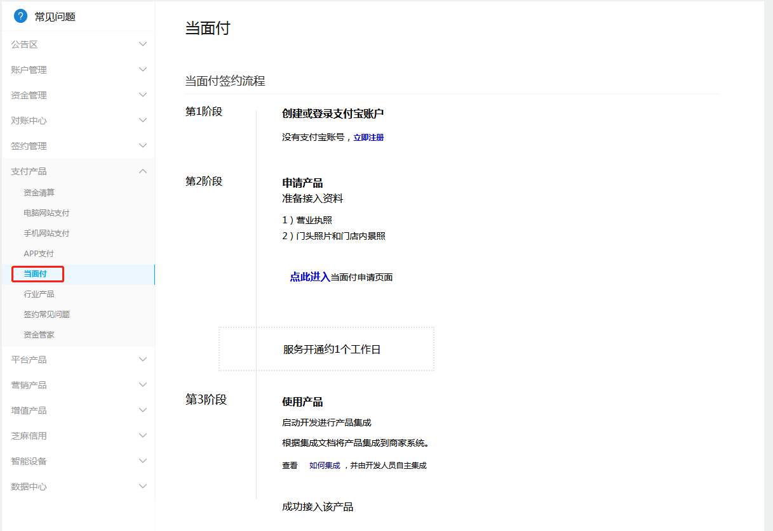Click the 点此进入 application page link
The image size is (773, 531).
click(x=310, y=277)
